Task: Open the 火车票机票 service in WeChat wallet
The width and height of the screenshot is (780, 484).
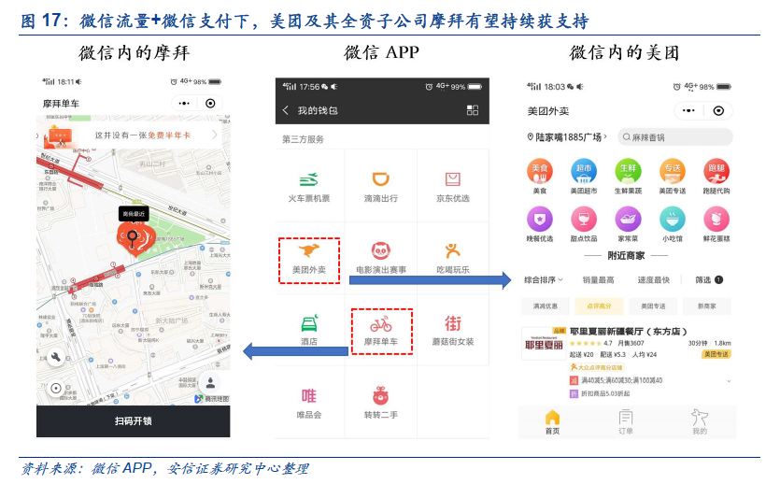Action: coord(309,187)
